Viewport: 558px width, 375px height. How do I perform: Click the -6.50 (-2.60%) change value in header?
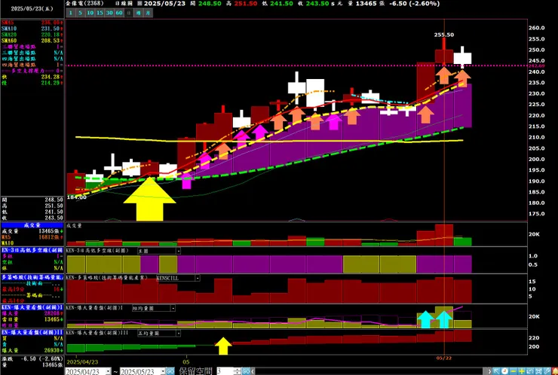[x=415, y=4]
